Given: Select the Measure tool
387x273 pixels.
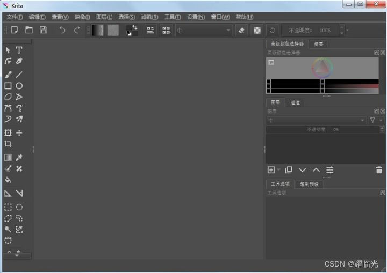Looking at the screenshot, I should pyautogui.click(x=19, y=194).
